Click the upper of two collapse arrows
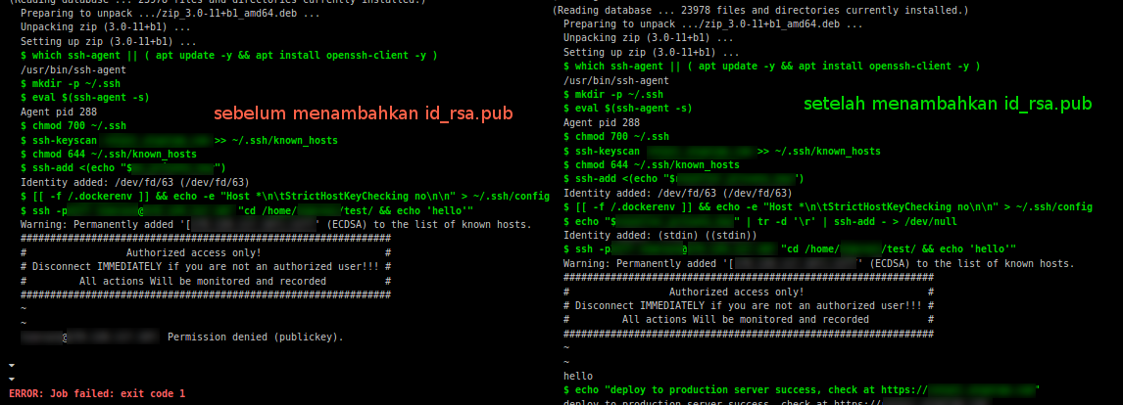This screenshot has width=1123, height=405. (11, 364)
